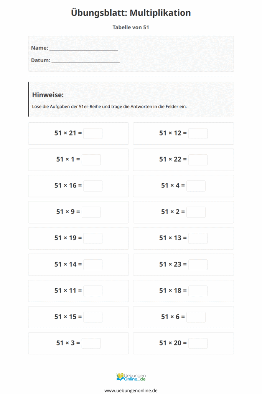The width and height of the screenshot is (262, 394).
Task: Select the answer field for 51 × 22
Action: 198,160
